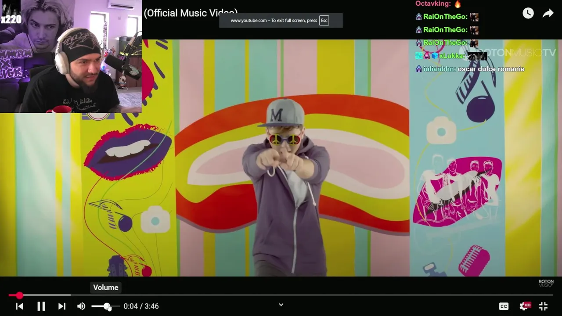562x316 pixels.
Task: Click the Watch later clock icon
Action: [x=528, y=13]
